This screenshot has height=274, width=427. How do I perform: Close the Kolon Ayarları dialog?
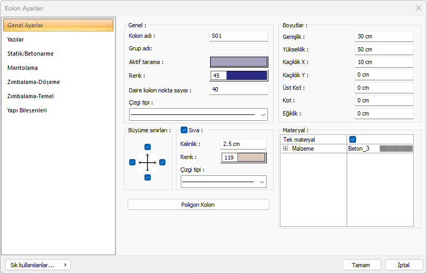pyautogui.click(x=418, y=8)
